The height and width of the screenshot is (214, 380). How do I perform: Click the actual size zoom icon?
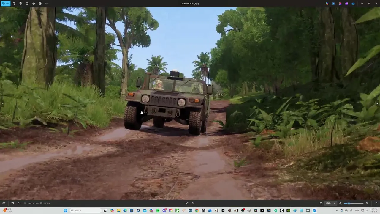pos(193,203)
